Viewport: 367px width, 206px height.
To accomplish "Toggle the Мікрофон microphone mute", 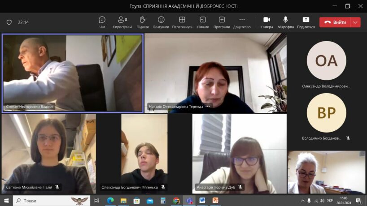I will [285, 22].
